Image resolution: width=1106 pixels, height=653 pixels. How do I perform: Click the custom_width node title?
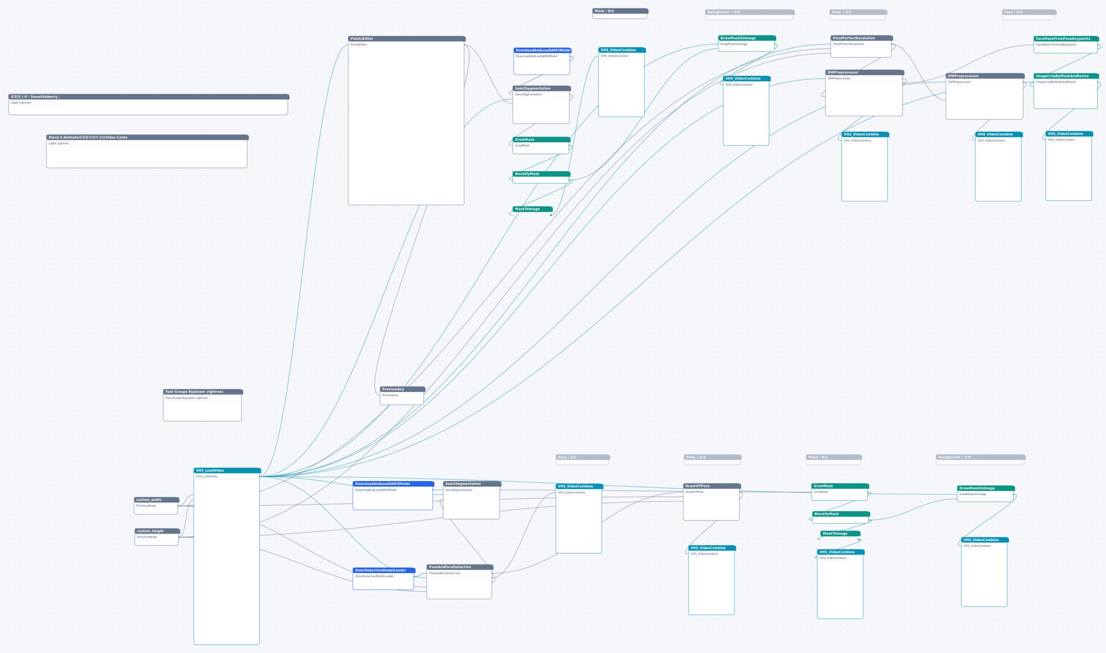(x=156, y=500)
